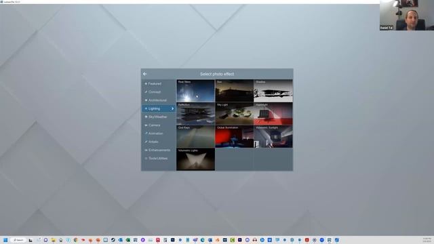Click Daniel Tal's webcam video tile
This screenshot has width=434, height=244.
click(x=407, y=15)
